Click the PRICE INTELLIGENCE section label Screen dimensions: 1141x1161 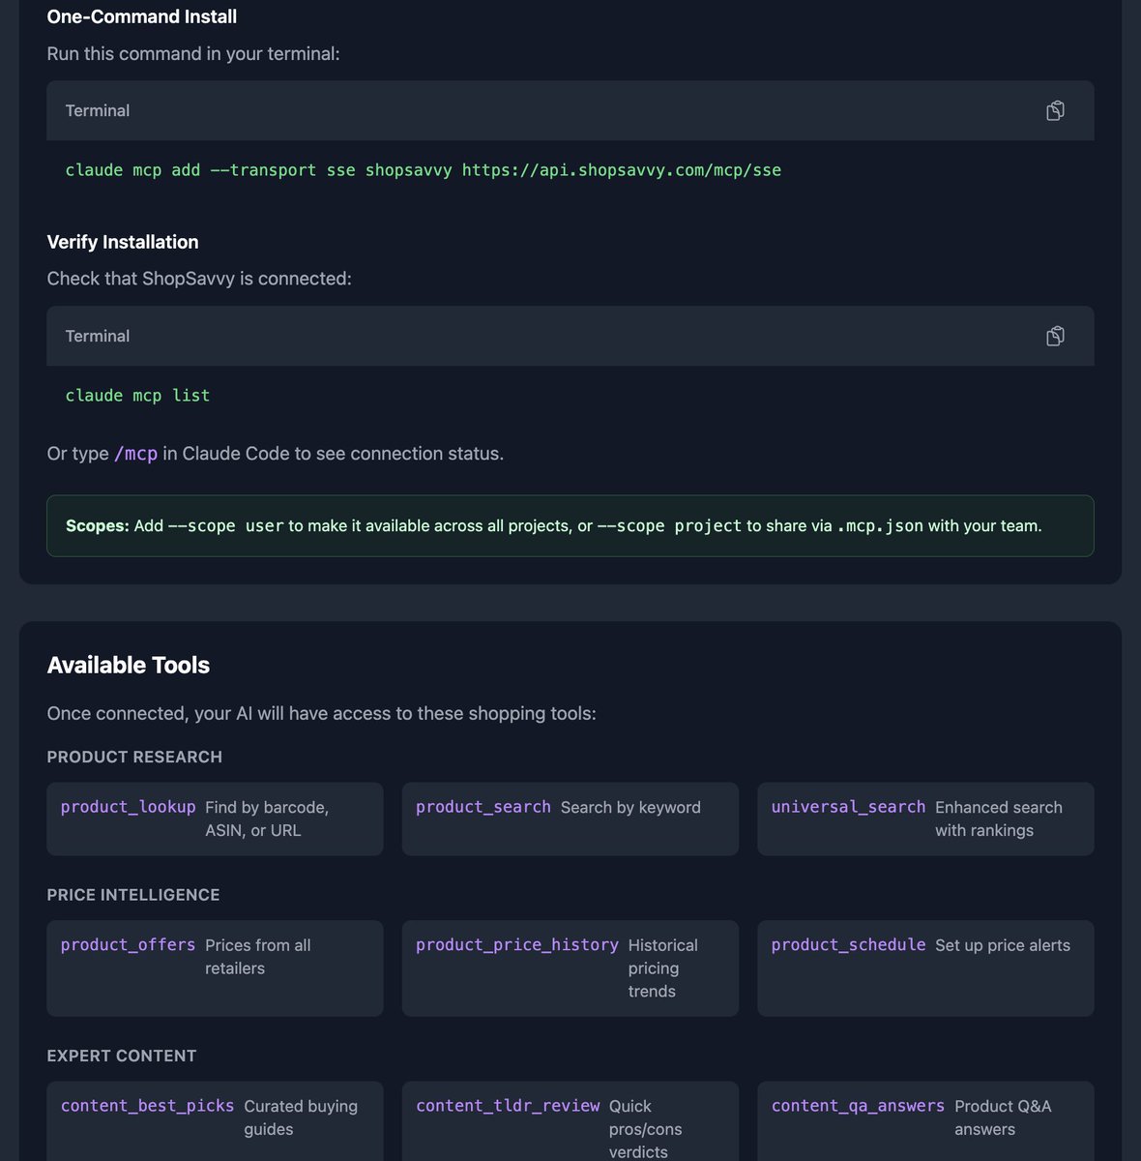133,895
